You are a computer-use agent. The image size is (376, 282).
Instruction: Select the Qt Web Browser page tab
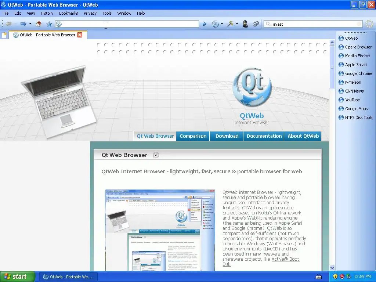155,136
